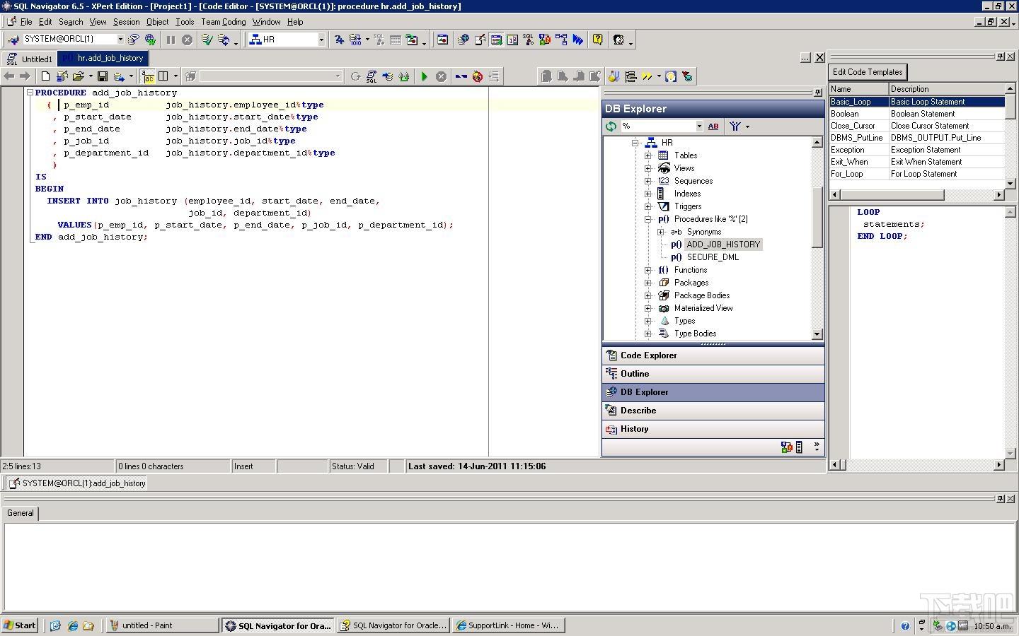Screen dimensions: 1019x636
Task: Switch to the Untitled1 tab
Action: pos(29,59)
